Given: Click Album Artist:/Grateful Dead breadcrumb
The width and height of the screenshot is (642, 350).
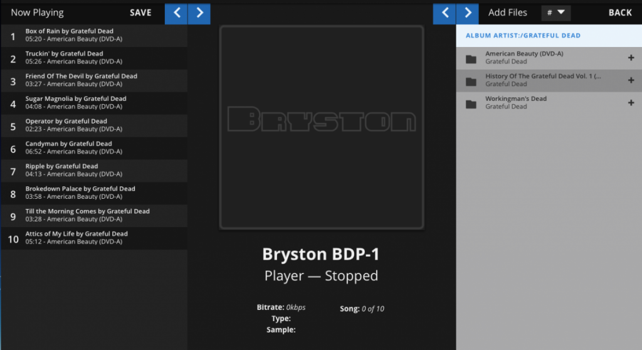Looking at the screenshot, I should 523,36.
